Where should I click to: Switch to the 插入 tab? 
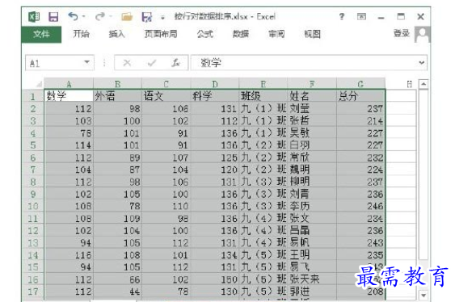pyautogui.click(x=116, y=34)
